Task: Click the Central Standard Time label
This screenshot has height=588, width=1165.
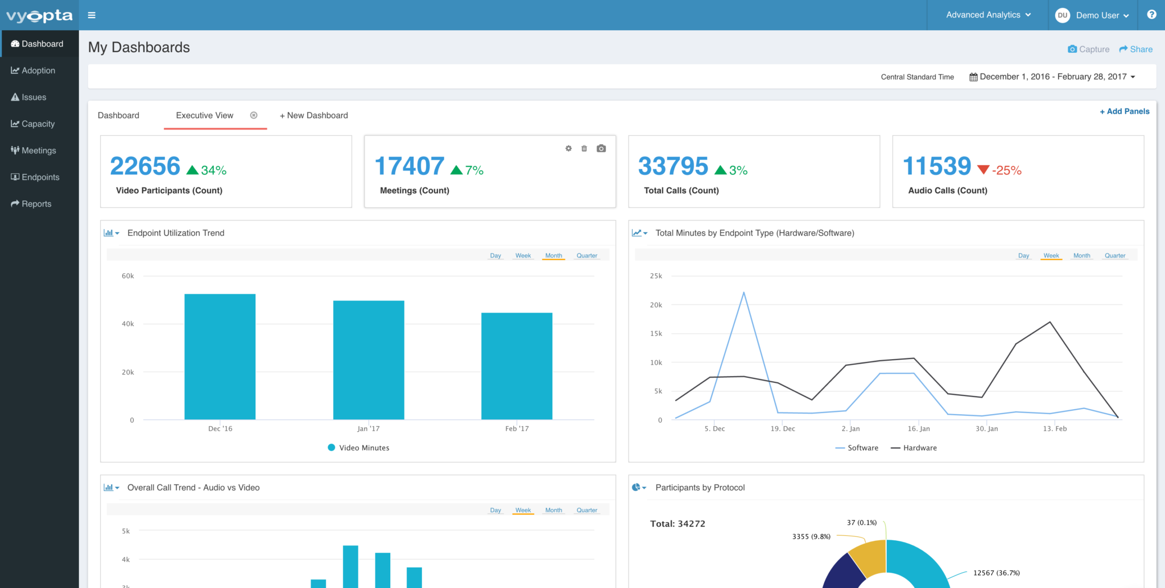Action: coord(917,77)
